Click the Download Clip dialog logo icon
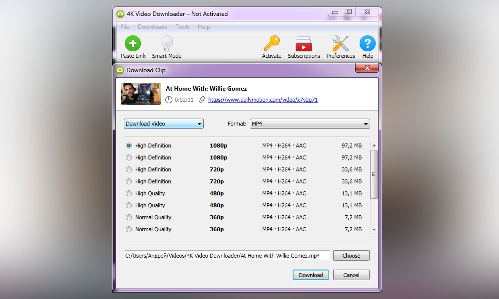 click(120, 70)
